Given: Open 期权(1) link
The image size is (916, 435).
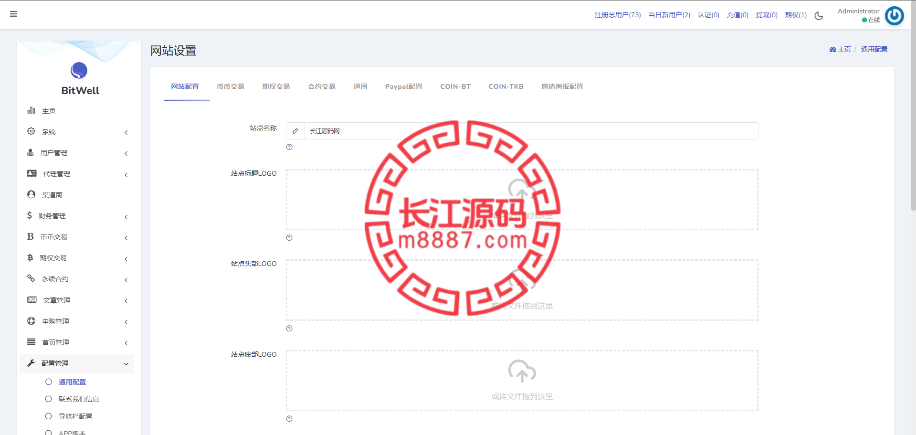Looking at the screenshot, I should pos(796,15).
